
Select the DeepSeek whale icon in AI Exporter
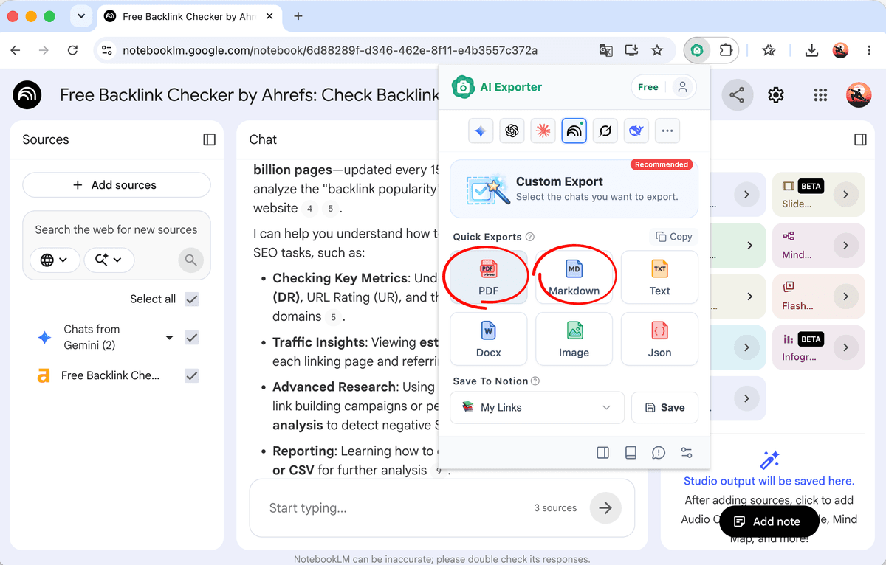pyautogui.click(x=636, y=131)
